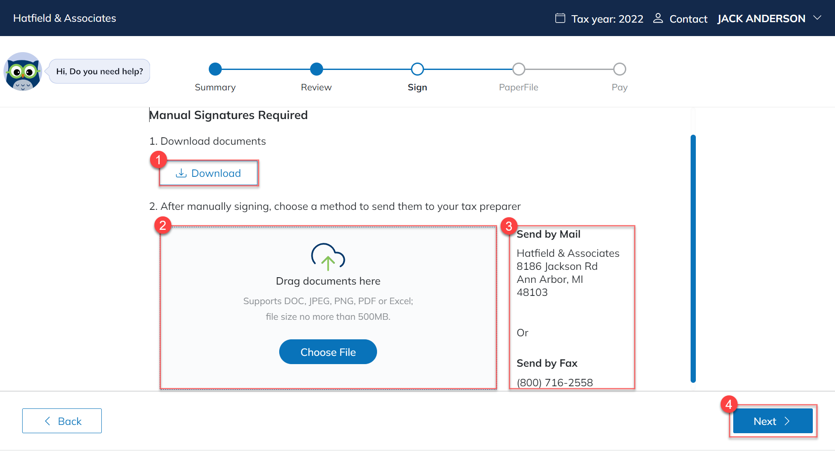Expand the JACK ANDERSON account menu
The height and width of the screenshot is (451, 835).
(x=761, y=19)
